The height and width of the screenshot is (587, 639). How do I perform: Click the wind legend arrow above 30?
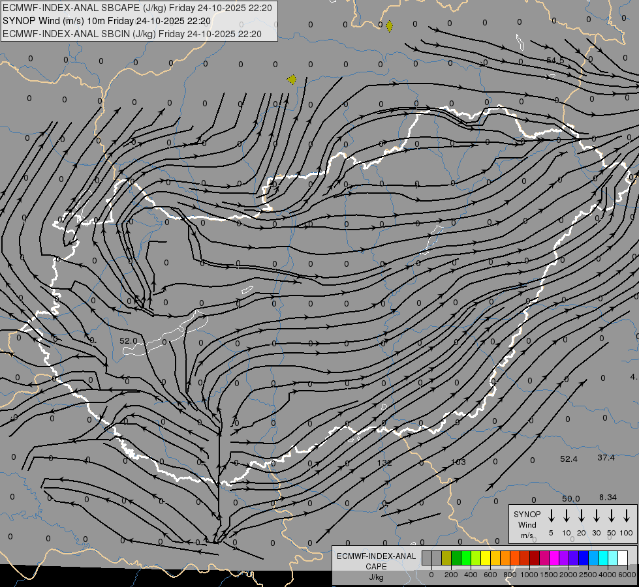pyautogui.click(x=596, y=516)
